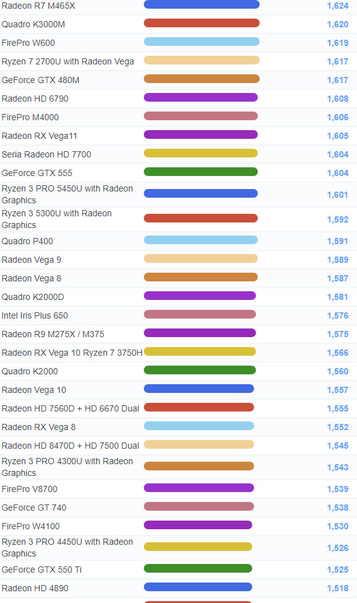The width and height of the screenshot is (357, 603).
Task: Click the FirePro V8700 name
Action: 29,489
